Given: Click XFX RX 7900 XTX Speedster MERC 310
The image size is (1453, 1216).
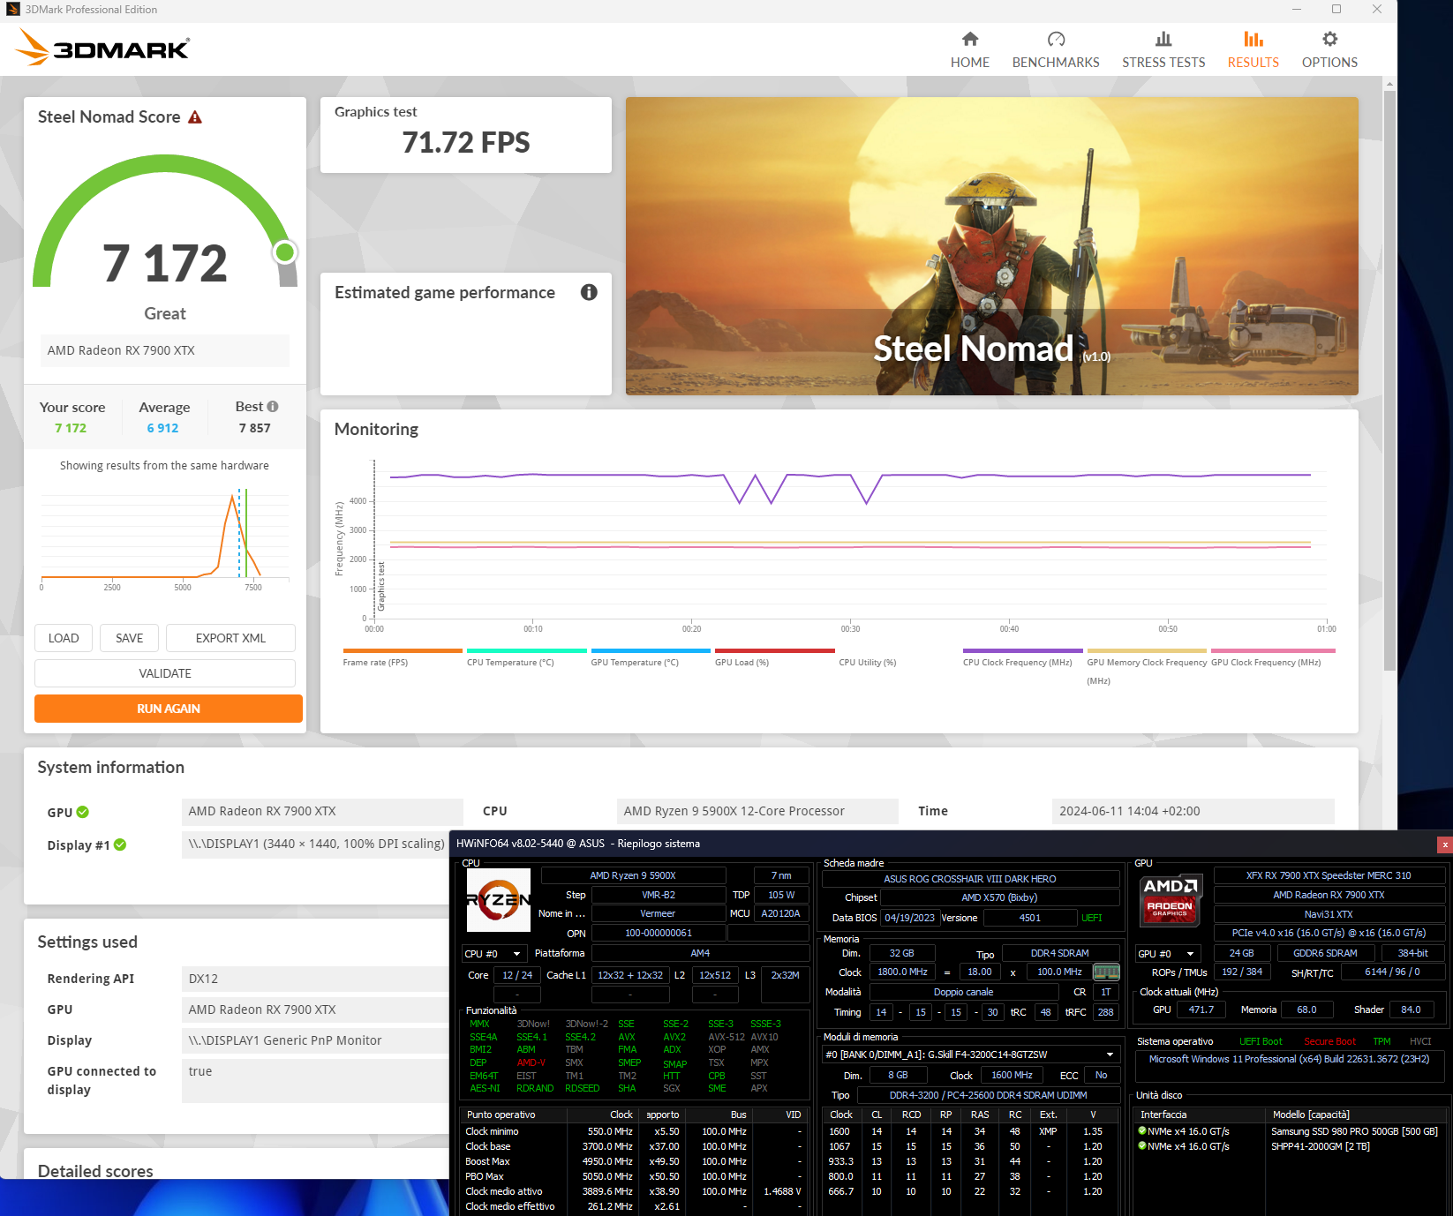Looking at the screenshot, I should pos(1329,875).
